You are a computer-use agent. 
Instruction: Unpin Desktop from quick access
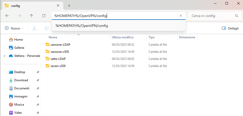point(38,72)
